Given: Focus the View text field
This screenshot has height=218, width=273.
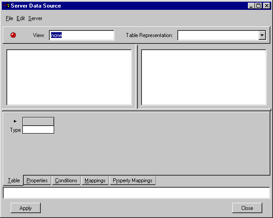Looking at the screenshot, I should click(x=81, y=35).
